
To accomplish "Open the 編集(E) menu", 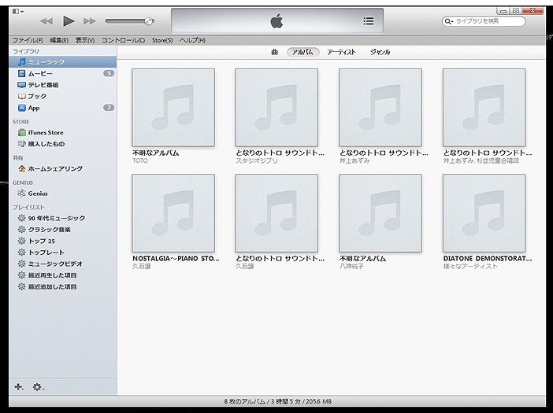I will tap(59, 40).
